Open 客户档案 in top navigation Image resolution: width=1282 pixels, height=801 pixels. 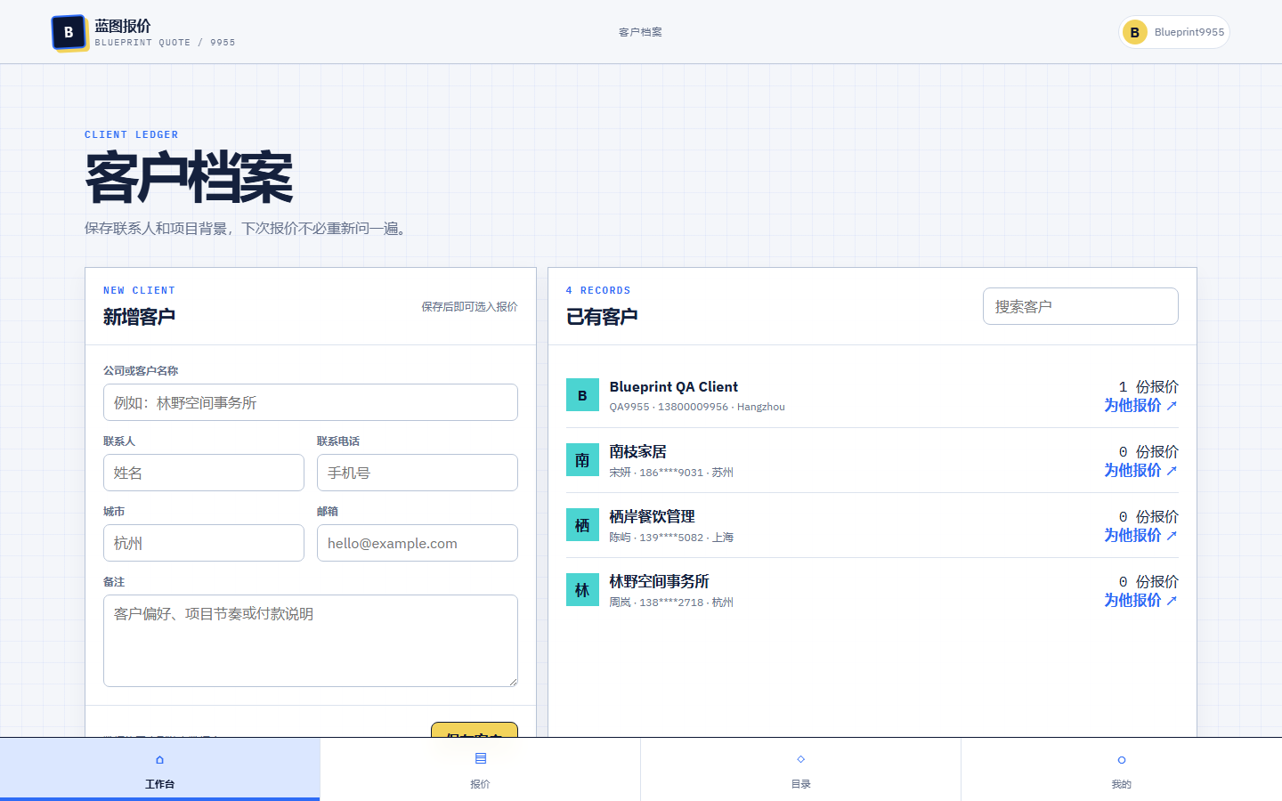640,32
